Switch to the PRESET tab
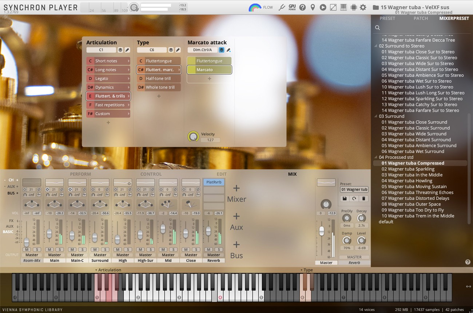Viewport: 473px width, 313px height. coord(387,19)
